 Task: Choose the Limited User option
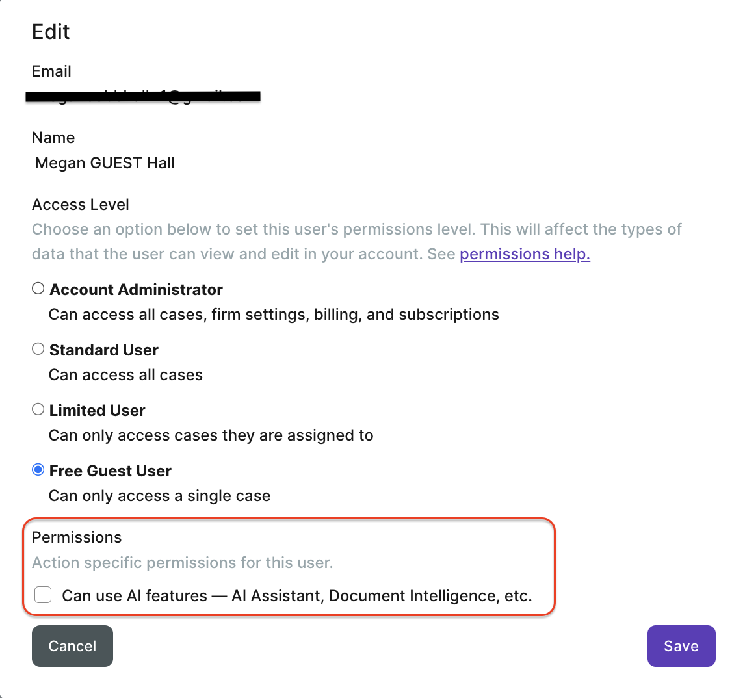click(x=38, y=409)
